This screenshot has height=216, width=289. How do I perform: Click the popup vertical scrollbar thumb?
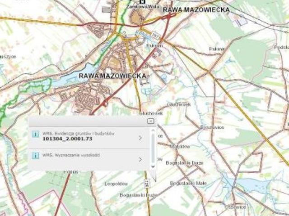[x=153, y=148]
